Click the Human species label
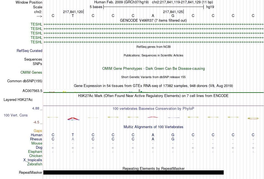Image resolution: width=264 pixels, height=179 pixels. pyautogui.click(x=36, y=135)
